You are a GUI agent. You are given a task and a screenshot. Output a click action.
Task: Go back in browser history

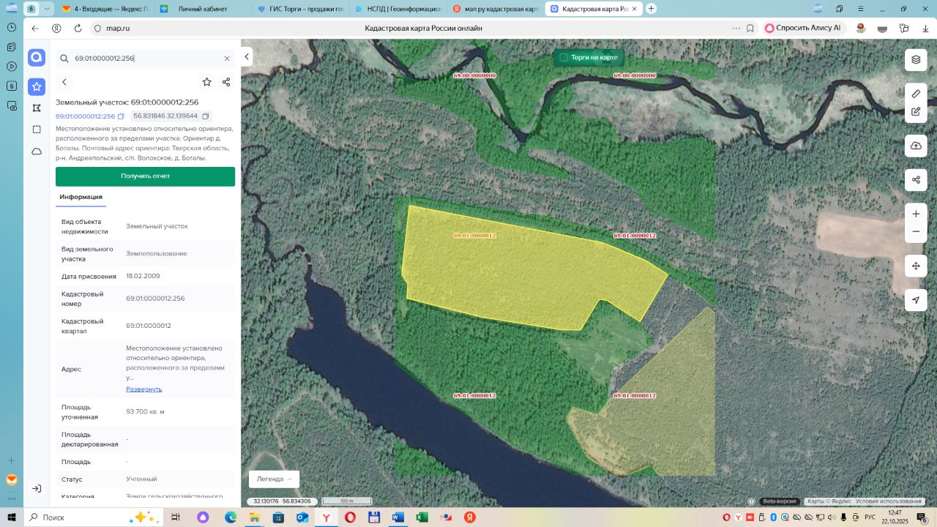pyautogui.click(x=35, y=28)
